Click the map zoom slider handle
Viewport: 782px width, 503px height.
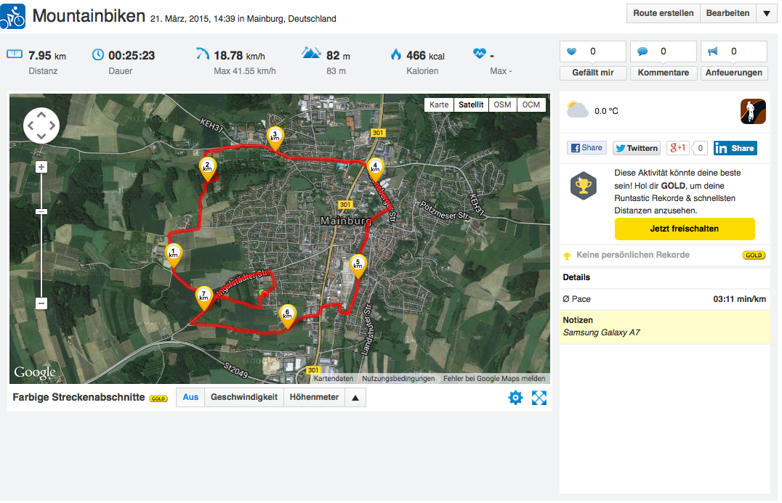[x=41, y=211]
